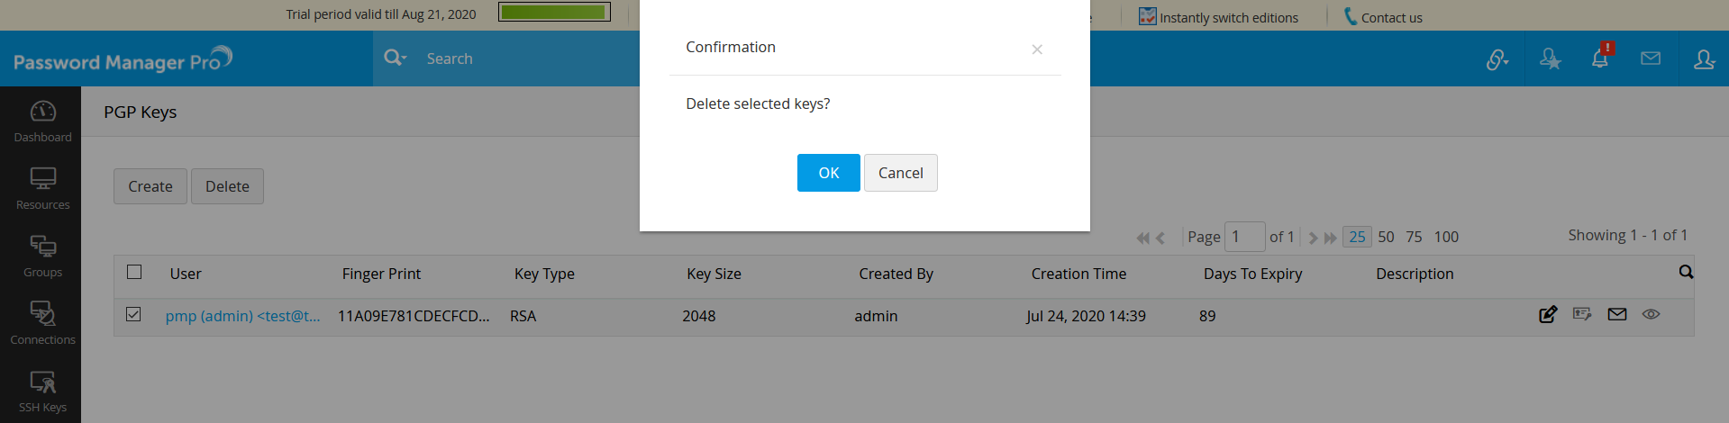This screenshot has height=423, width=1729.
Task: Click OK to confirm key deletion
Action: 828,173
